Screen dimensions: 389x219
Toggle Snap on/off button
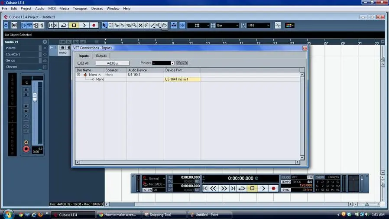click(x=182, y=25)
